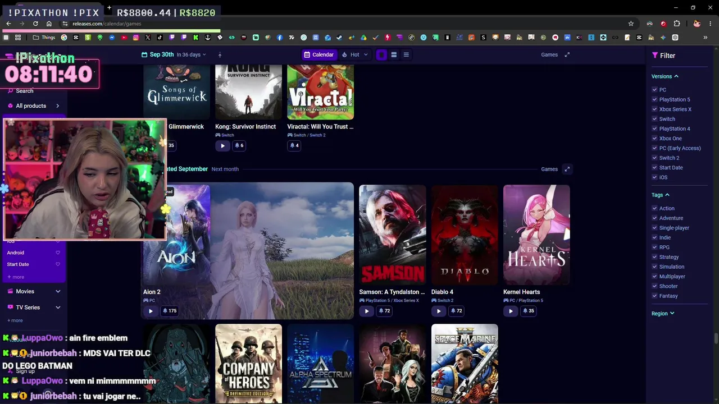
Task: Open the Company of Heroes cover thumbnail
Action: pyautogui.click(x=248, y=364)
